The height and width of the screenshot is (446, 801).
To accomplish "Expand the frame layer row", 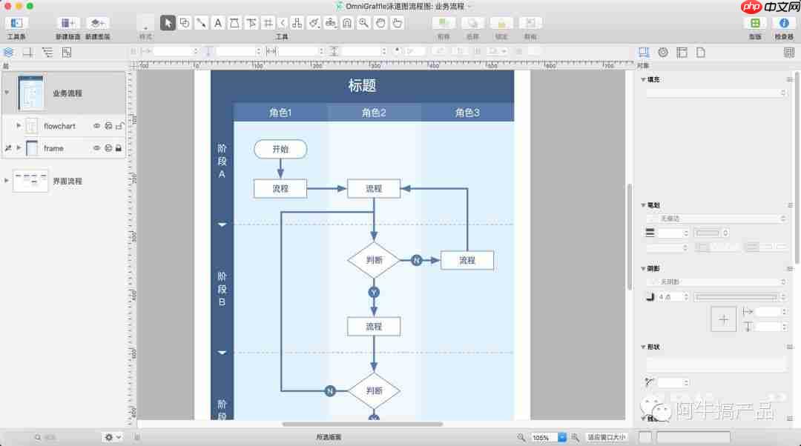I will point(19,147).
